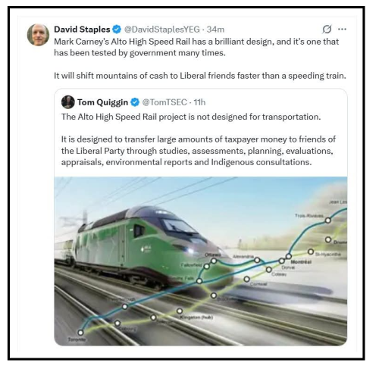Click the Toronto station marker on map
This screenshot has width=379, height=372.
click(x=80, y=333)
